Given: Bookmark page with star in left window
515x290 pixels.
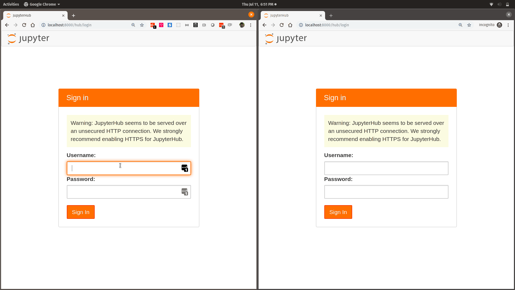Looking at the screenshot, I should 142,25.
